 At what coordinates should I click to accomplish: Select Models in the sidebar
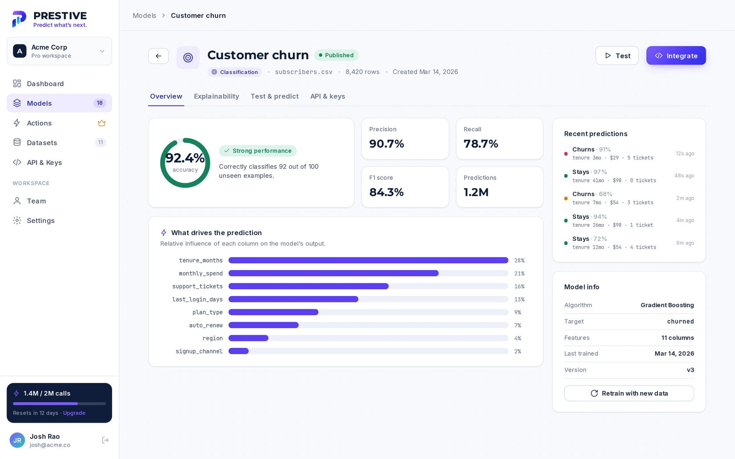[x=59, y=103]
